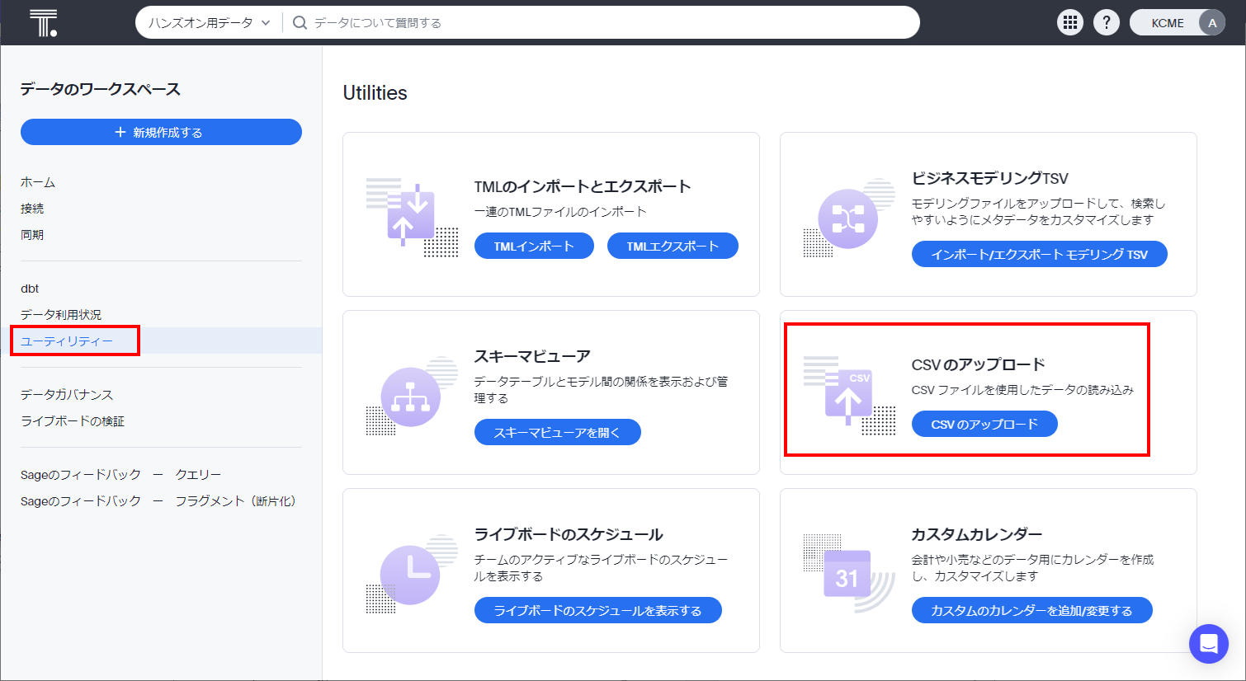Viewport: 1246px width, 681px height.
Task: Select ホーム in the sidebar
Action: (38, 182)
